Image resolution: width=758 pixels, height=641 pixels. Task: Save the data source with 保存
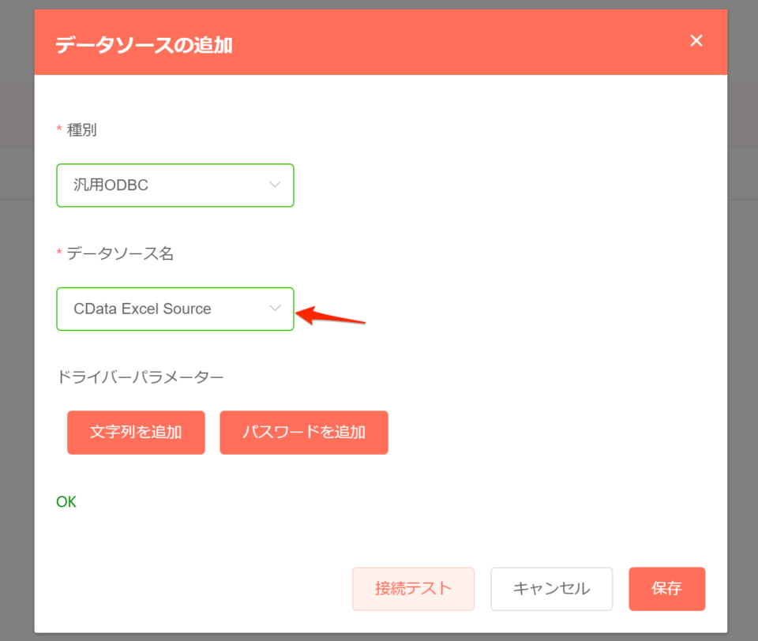[666, 589]
